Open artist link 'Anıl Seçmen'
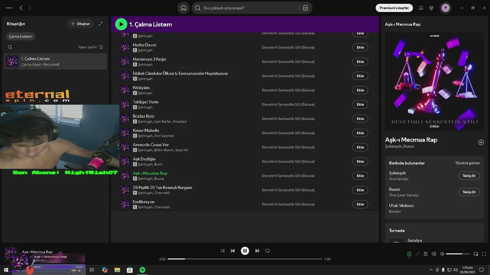 [164, 136]
